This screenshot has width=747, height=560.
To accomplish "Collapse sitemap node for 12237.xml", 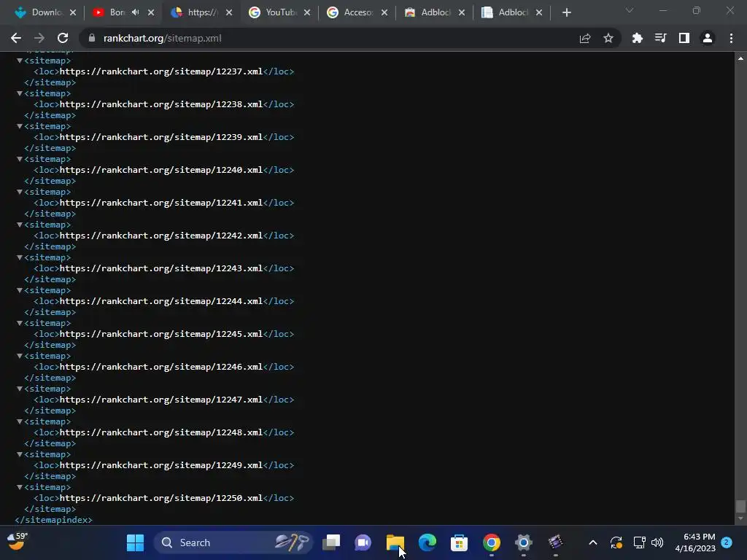I will (x=20, y=61).
